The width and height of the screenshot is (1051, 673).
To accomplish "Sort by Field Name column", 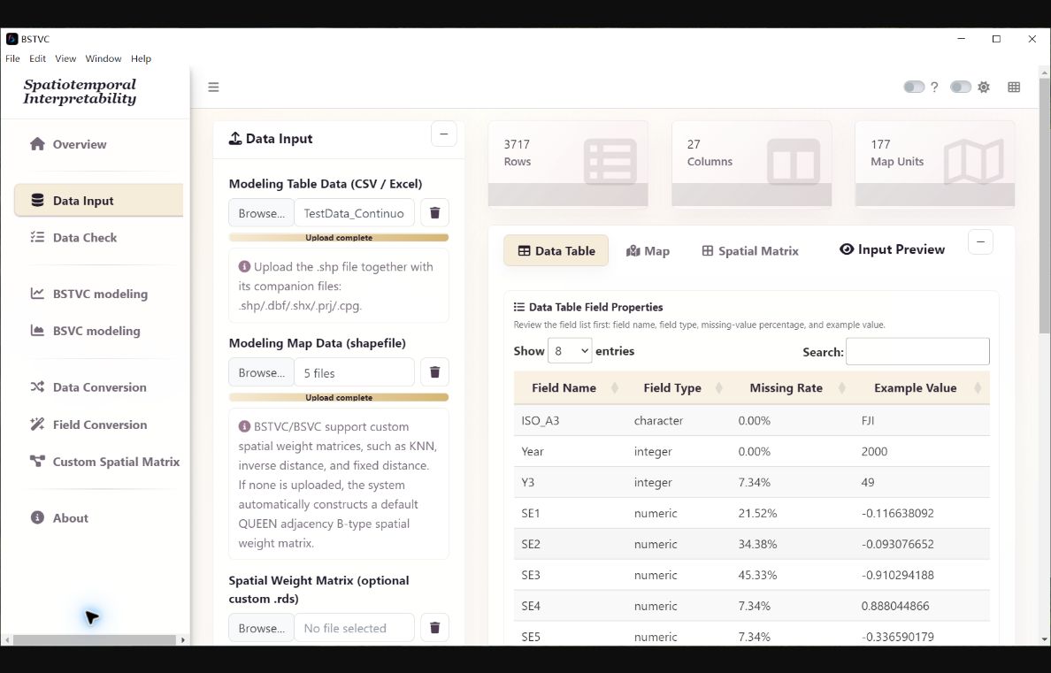I will pyautogui.click(x=571, y=387).
